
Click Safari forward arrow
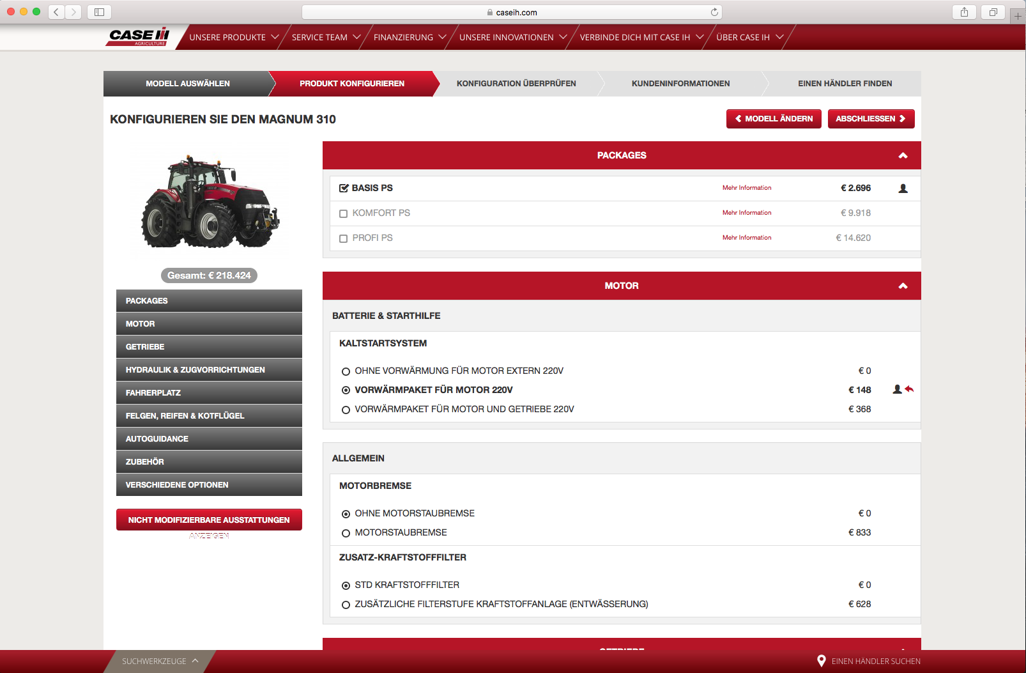pos(73,12)
